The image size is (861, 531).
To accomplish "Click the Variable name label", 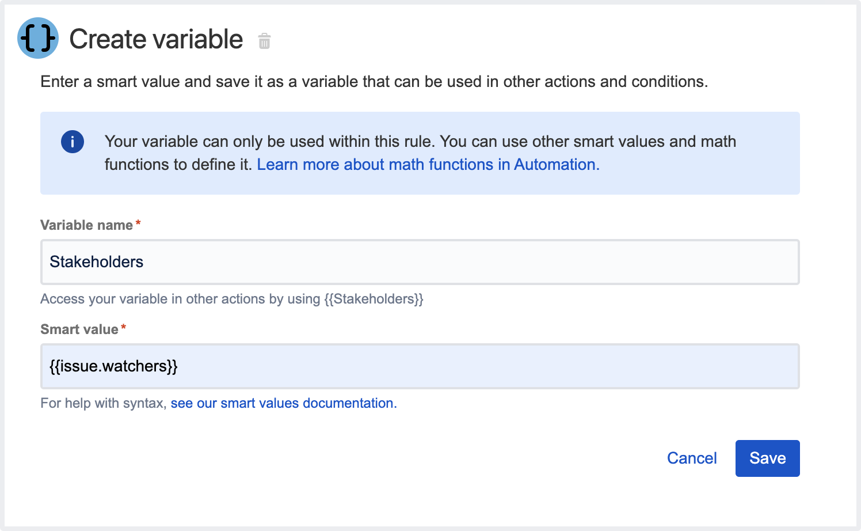I will click(86, 225).
